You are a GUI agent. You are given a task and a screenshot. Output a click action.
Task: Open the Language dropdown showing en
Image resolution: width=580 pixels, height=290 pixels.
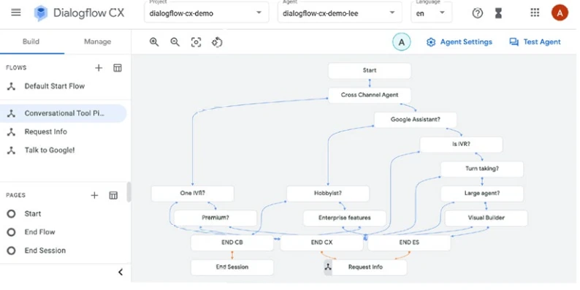[x=431, y=13]
